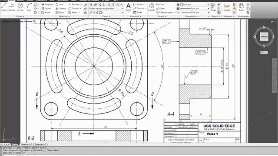Click the Editar atributos tool
This screenshot has height=156, width=278.
(165, 13)
